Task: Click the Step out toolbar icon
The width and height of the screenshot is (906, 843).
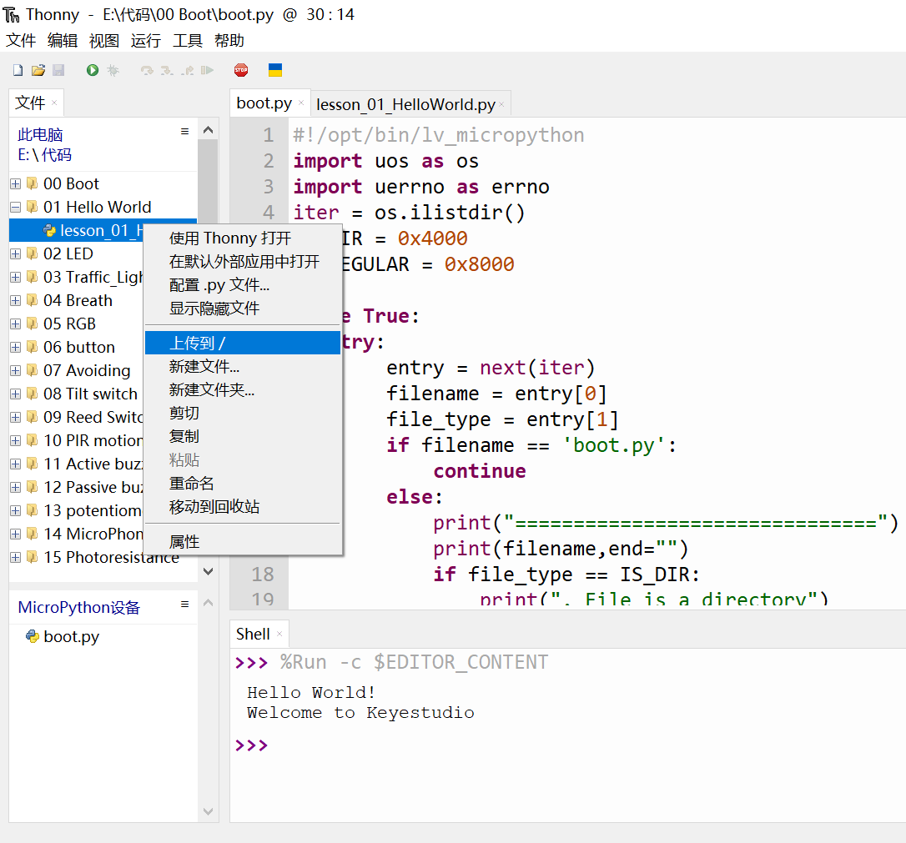Action: click(x=187, y=70)
